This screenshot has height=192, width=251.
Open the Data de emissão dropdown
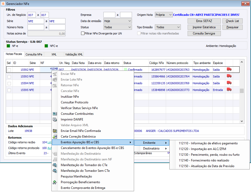(x=117, y=21)
